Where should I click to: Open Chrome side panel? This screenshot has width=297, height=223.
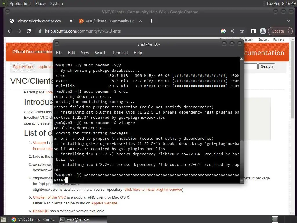[253, 31]
